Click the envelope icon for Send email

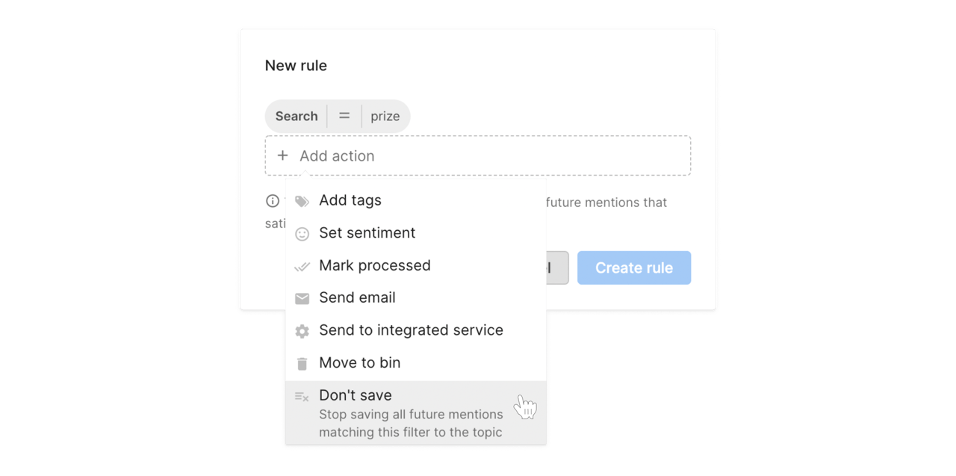(302, 298)
